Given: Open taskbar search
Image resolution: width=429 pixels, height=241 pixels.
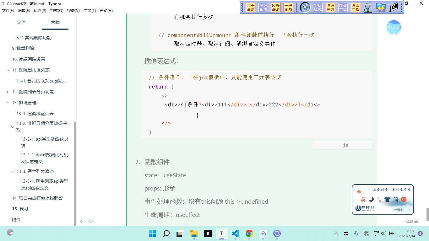Looking at the screenshot, I should click(166, 233).
